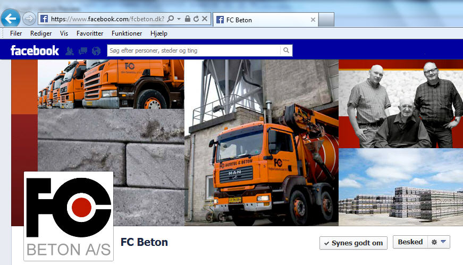Click the facebook logo
Image resolution: width=463 pixels, height=265 pixels.
coord(35,51)
